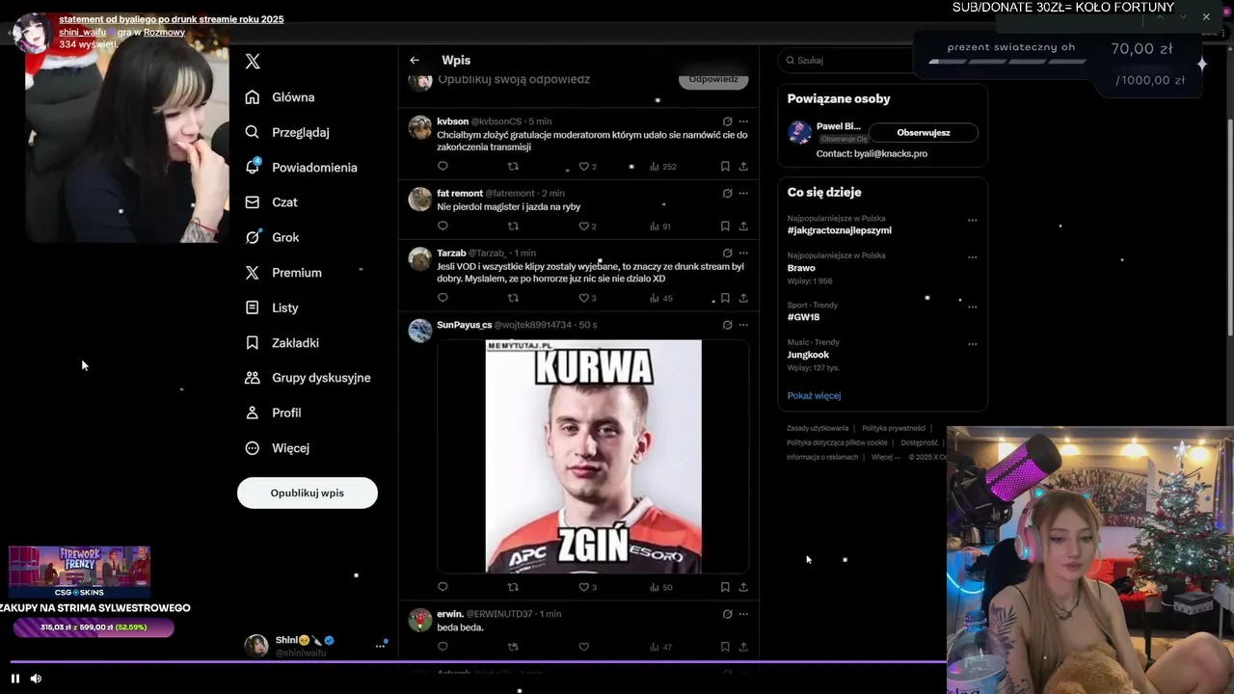Repost fat remont's post
The image size is (1234, 694).
(x=513, y=227)
